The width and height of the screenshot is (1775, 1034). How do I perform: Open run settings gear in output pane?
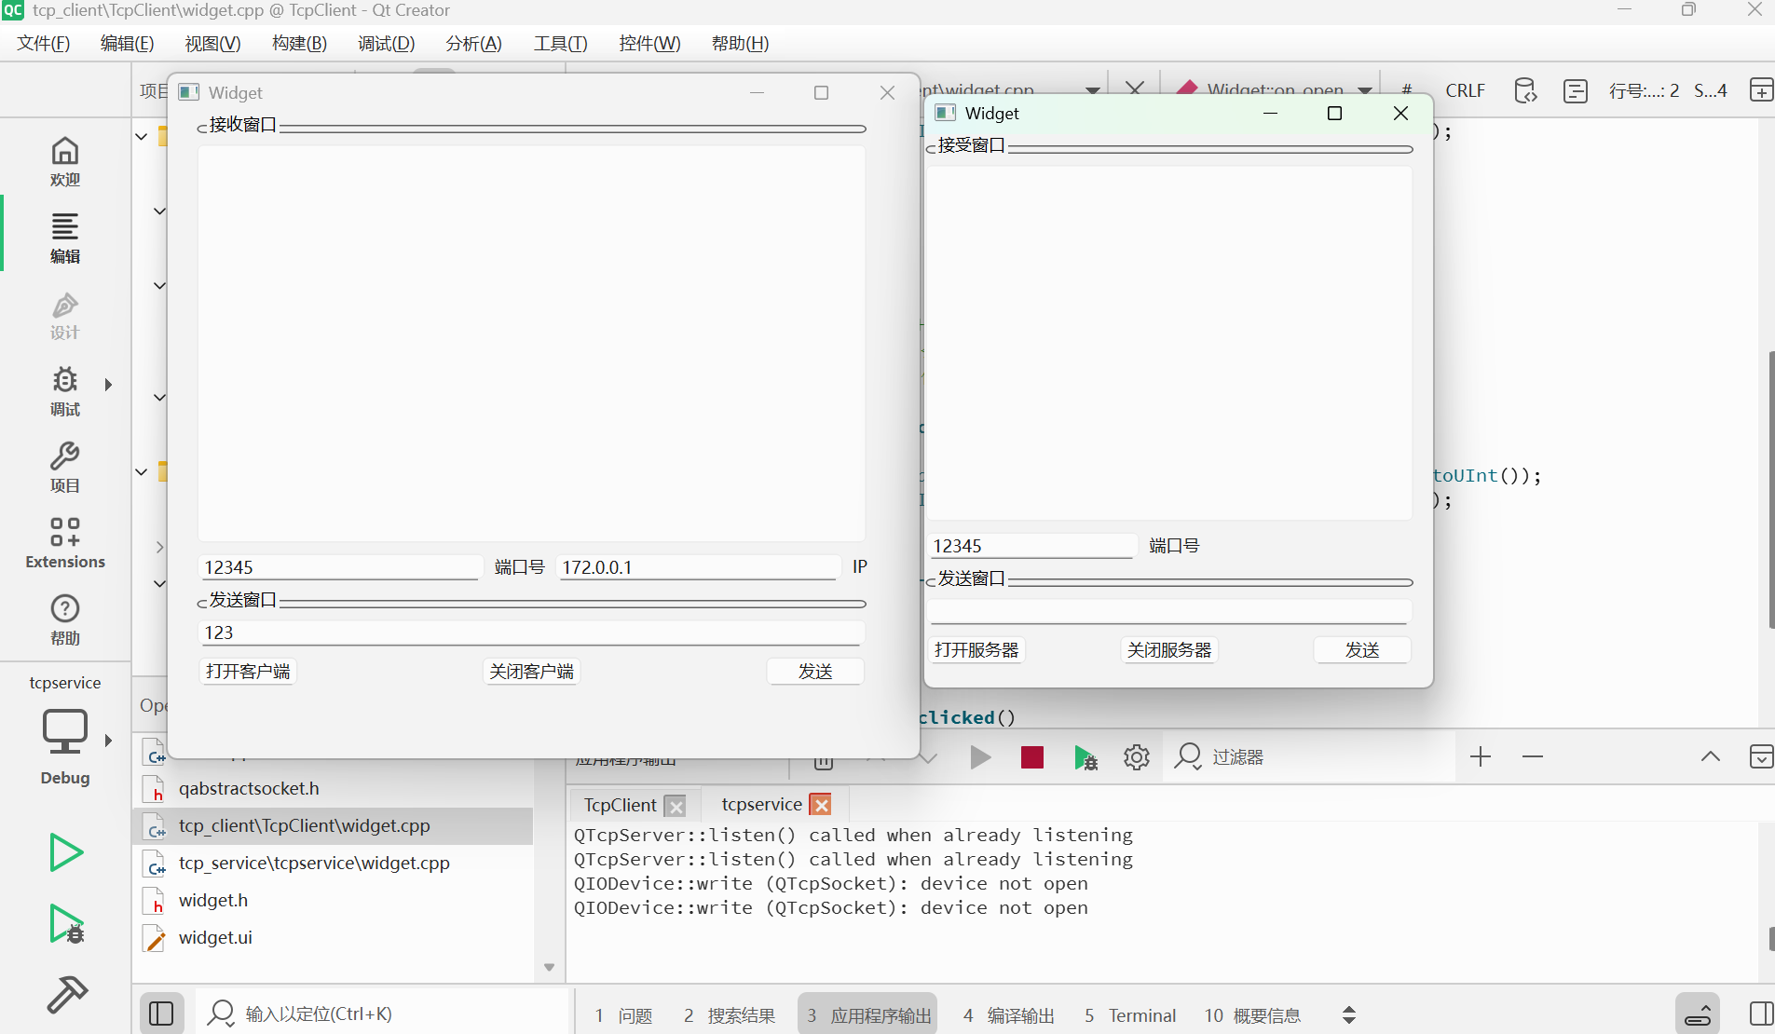pos(1136,757)
